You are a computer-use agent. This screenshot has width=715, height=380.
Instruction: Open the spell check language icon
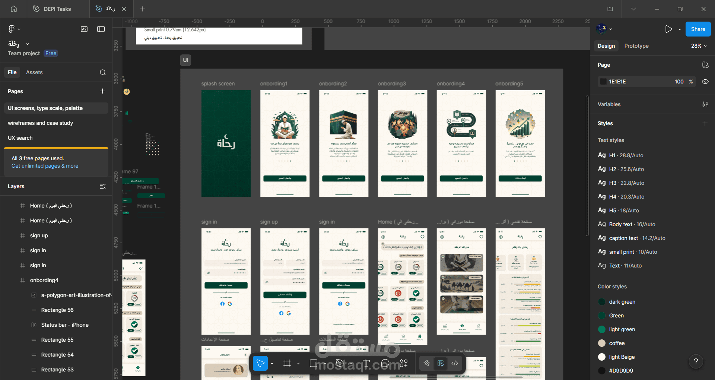(x=84, y=29)
